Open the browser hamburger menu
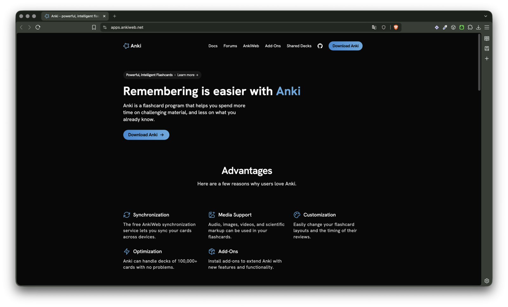Viewport: 508px width, 307px height. tap(487, 28)
